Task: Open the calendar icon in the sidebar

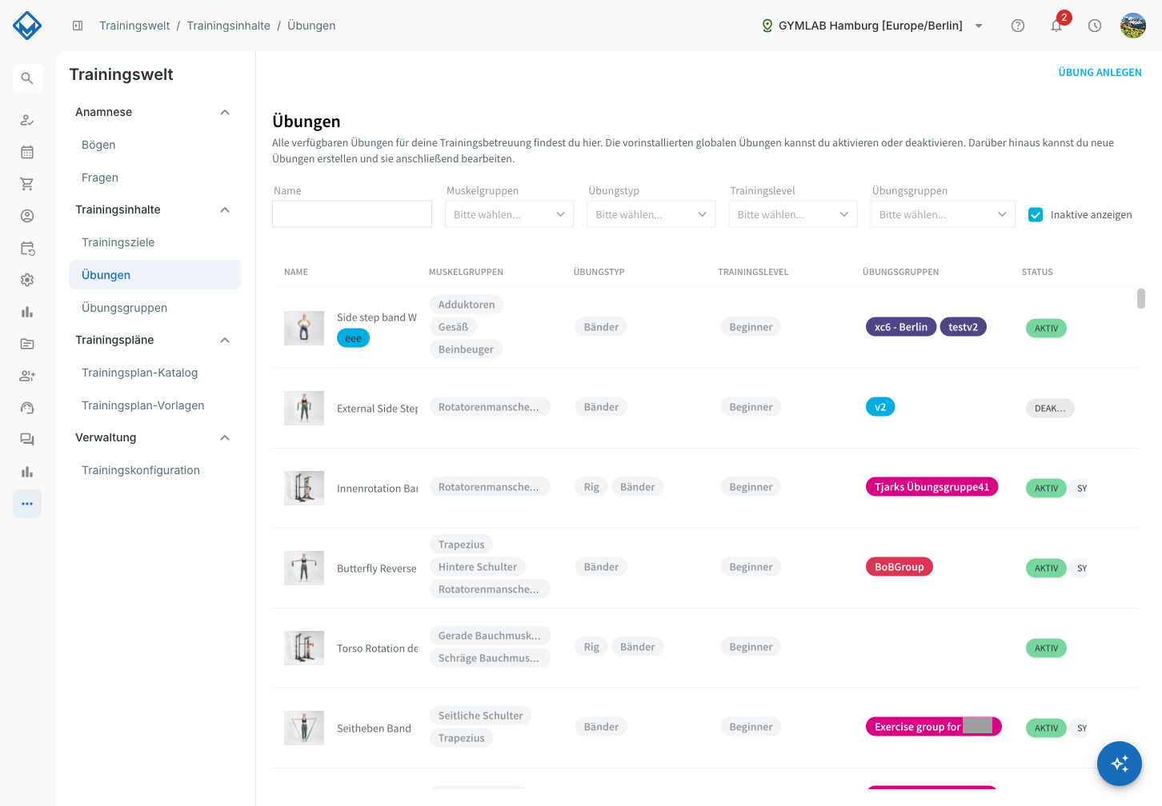Action: point(27,152)
